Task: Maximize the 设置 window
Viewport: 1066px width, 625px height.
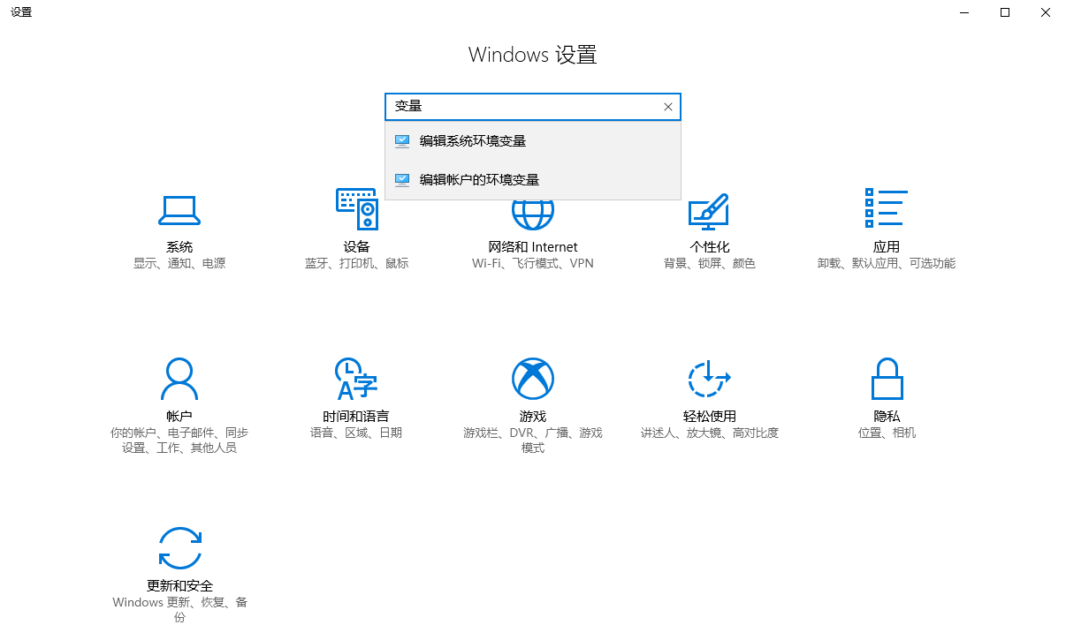Action: pos(1005,12)
